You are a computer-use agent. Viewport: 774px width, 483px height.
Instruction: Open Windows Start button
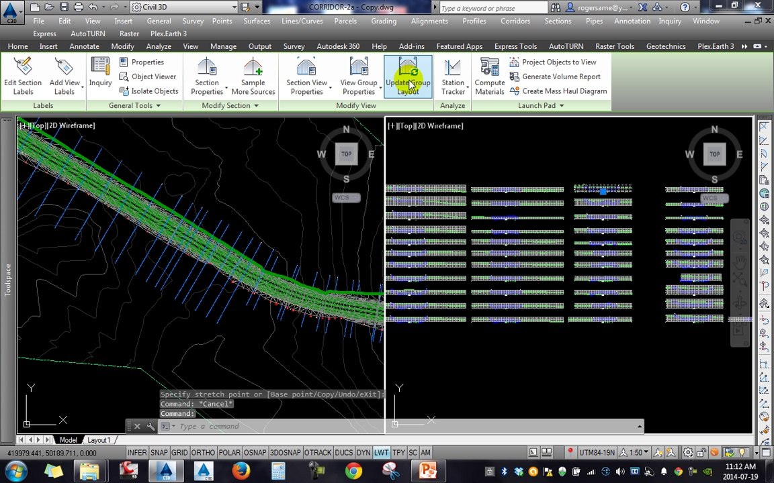point(16,470)
